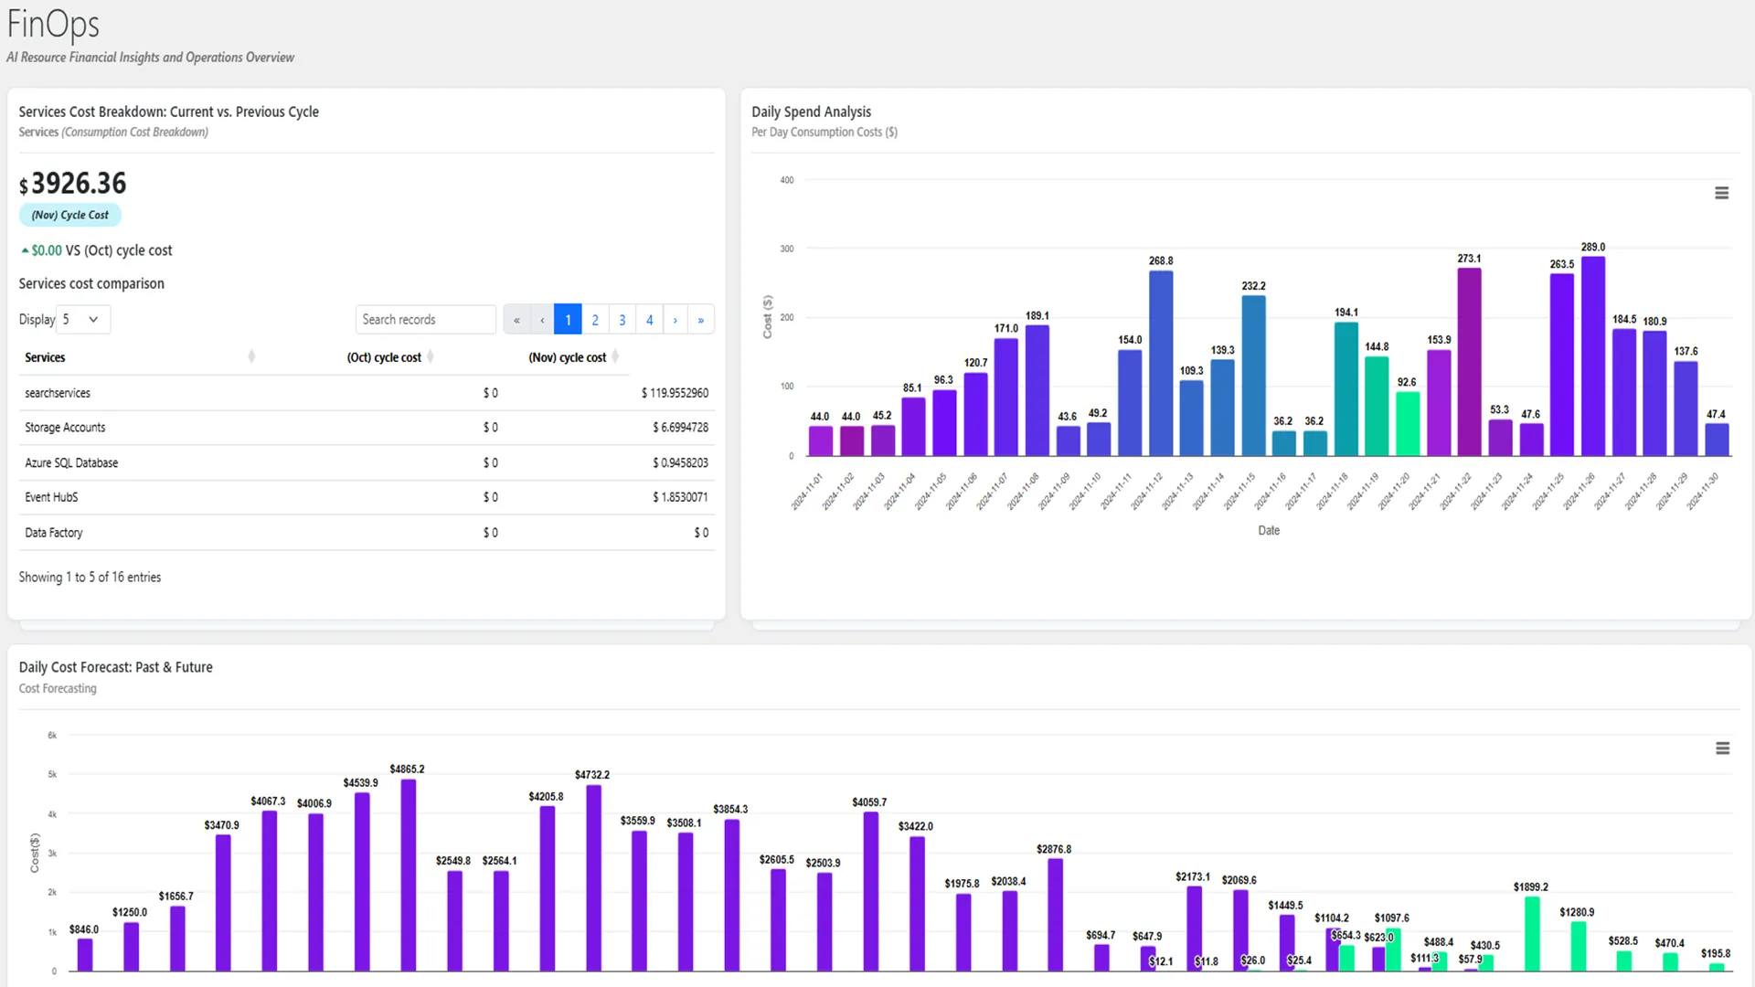
Task: Select page 2 of services table
Action: coord(595,320)
